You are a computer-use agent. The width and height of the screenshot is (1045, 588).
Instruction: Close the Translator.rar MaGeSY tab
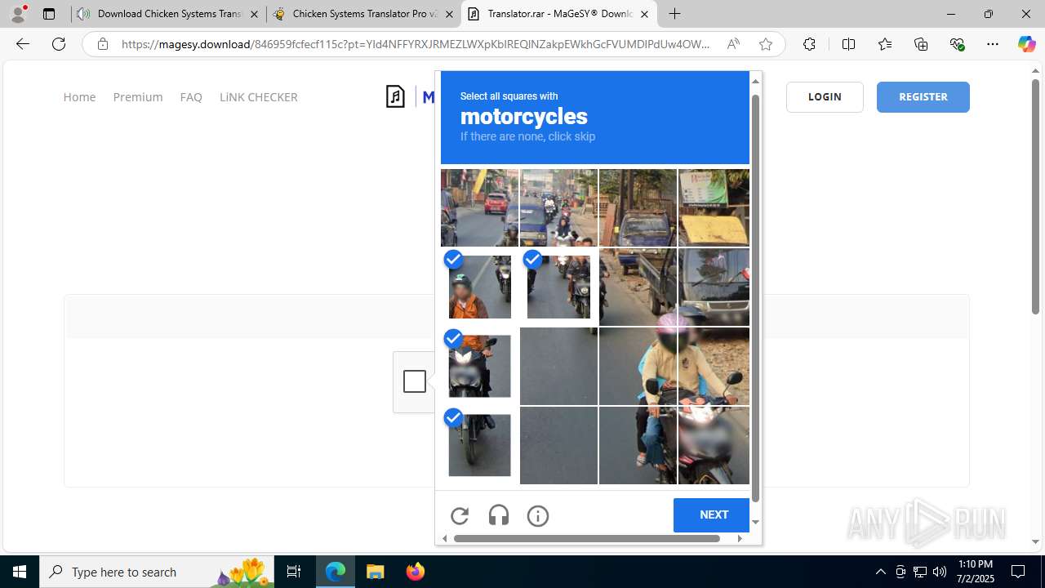(x=644, y=14)
